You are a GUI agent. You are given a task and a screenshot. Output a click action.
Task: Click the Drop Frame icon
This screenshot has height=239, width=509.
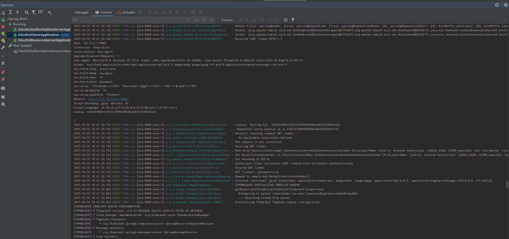pyautogui.click(x=177, y=12)
